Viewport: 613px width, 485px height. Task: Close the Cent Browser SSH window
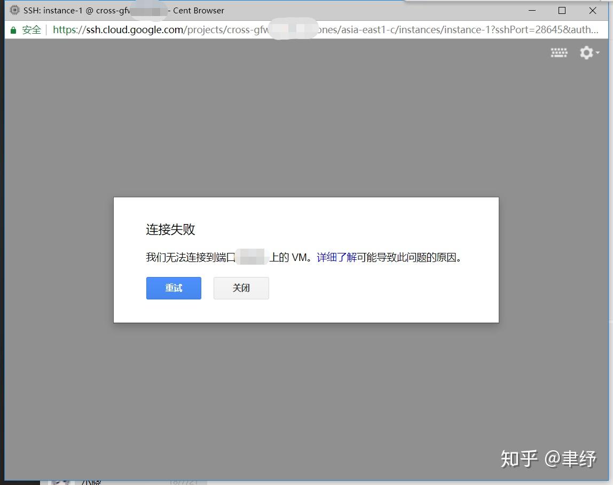click(x=593, y=11)
